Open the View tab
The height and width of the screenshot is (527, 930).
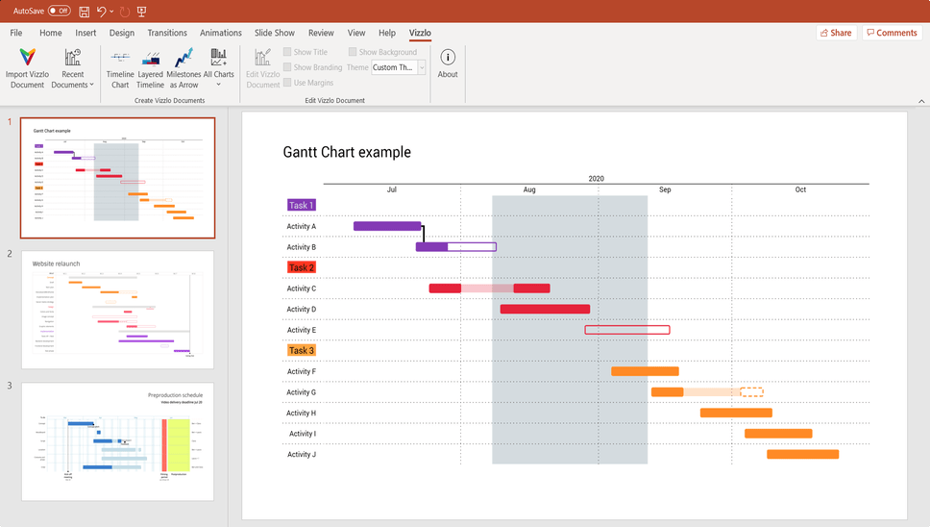click(356, 33)
